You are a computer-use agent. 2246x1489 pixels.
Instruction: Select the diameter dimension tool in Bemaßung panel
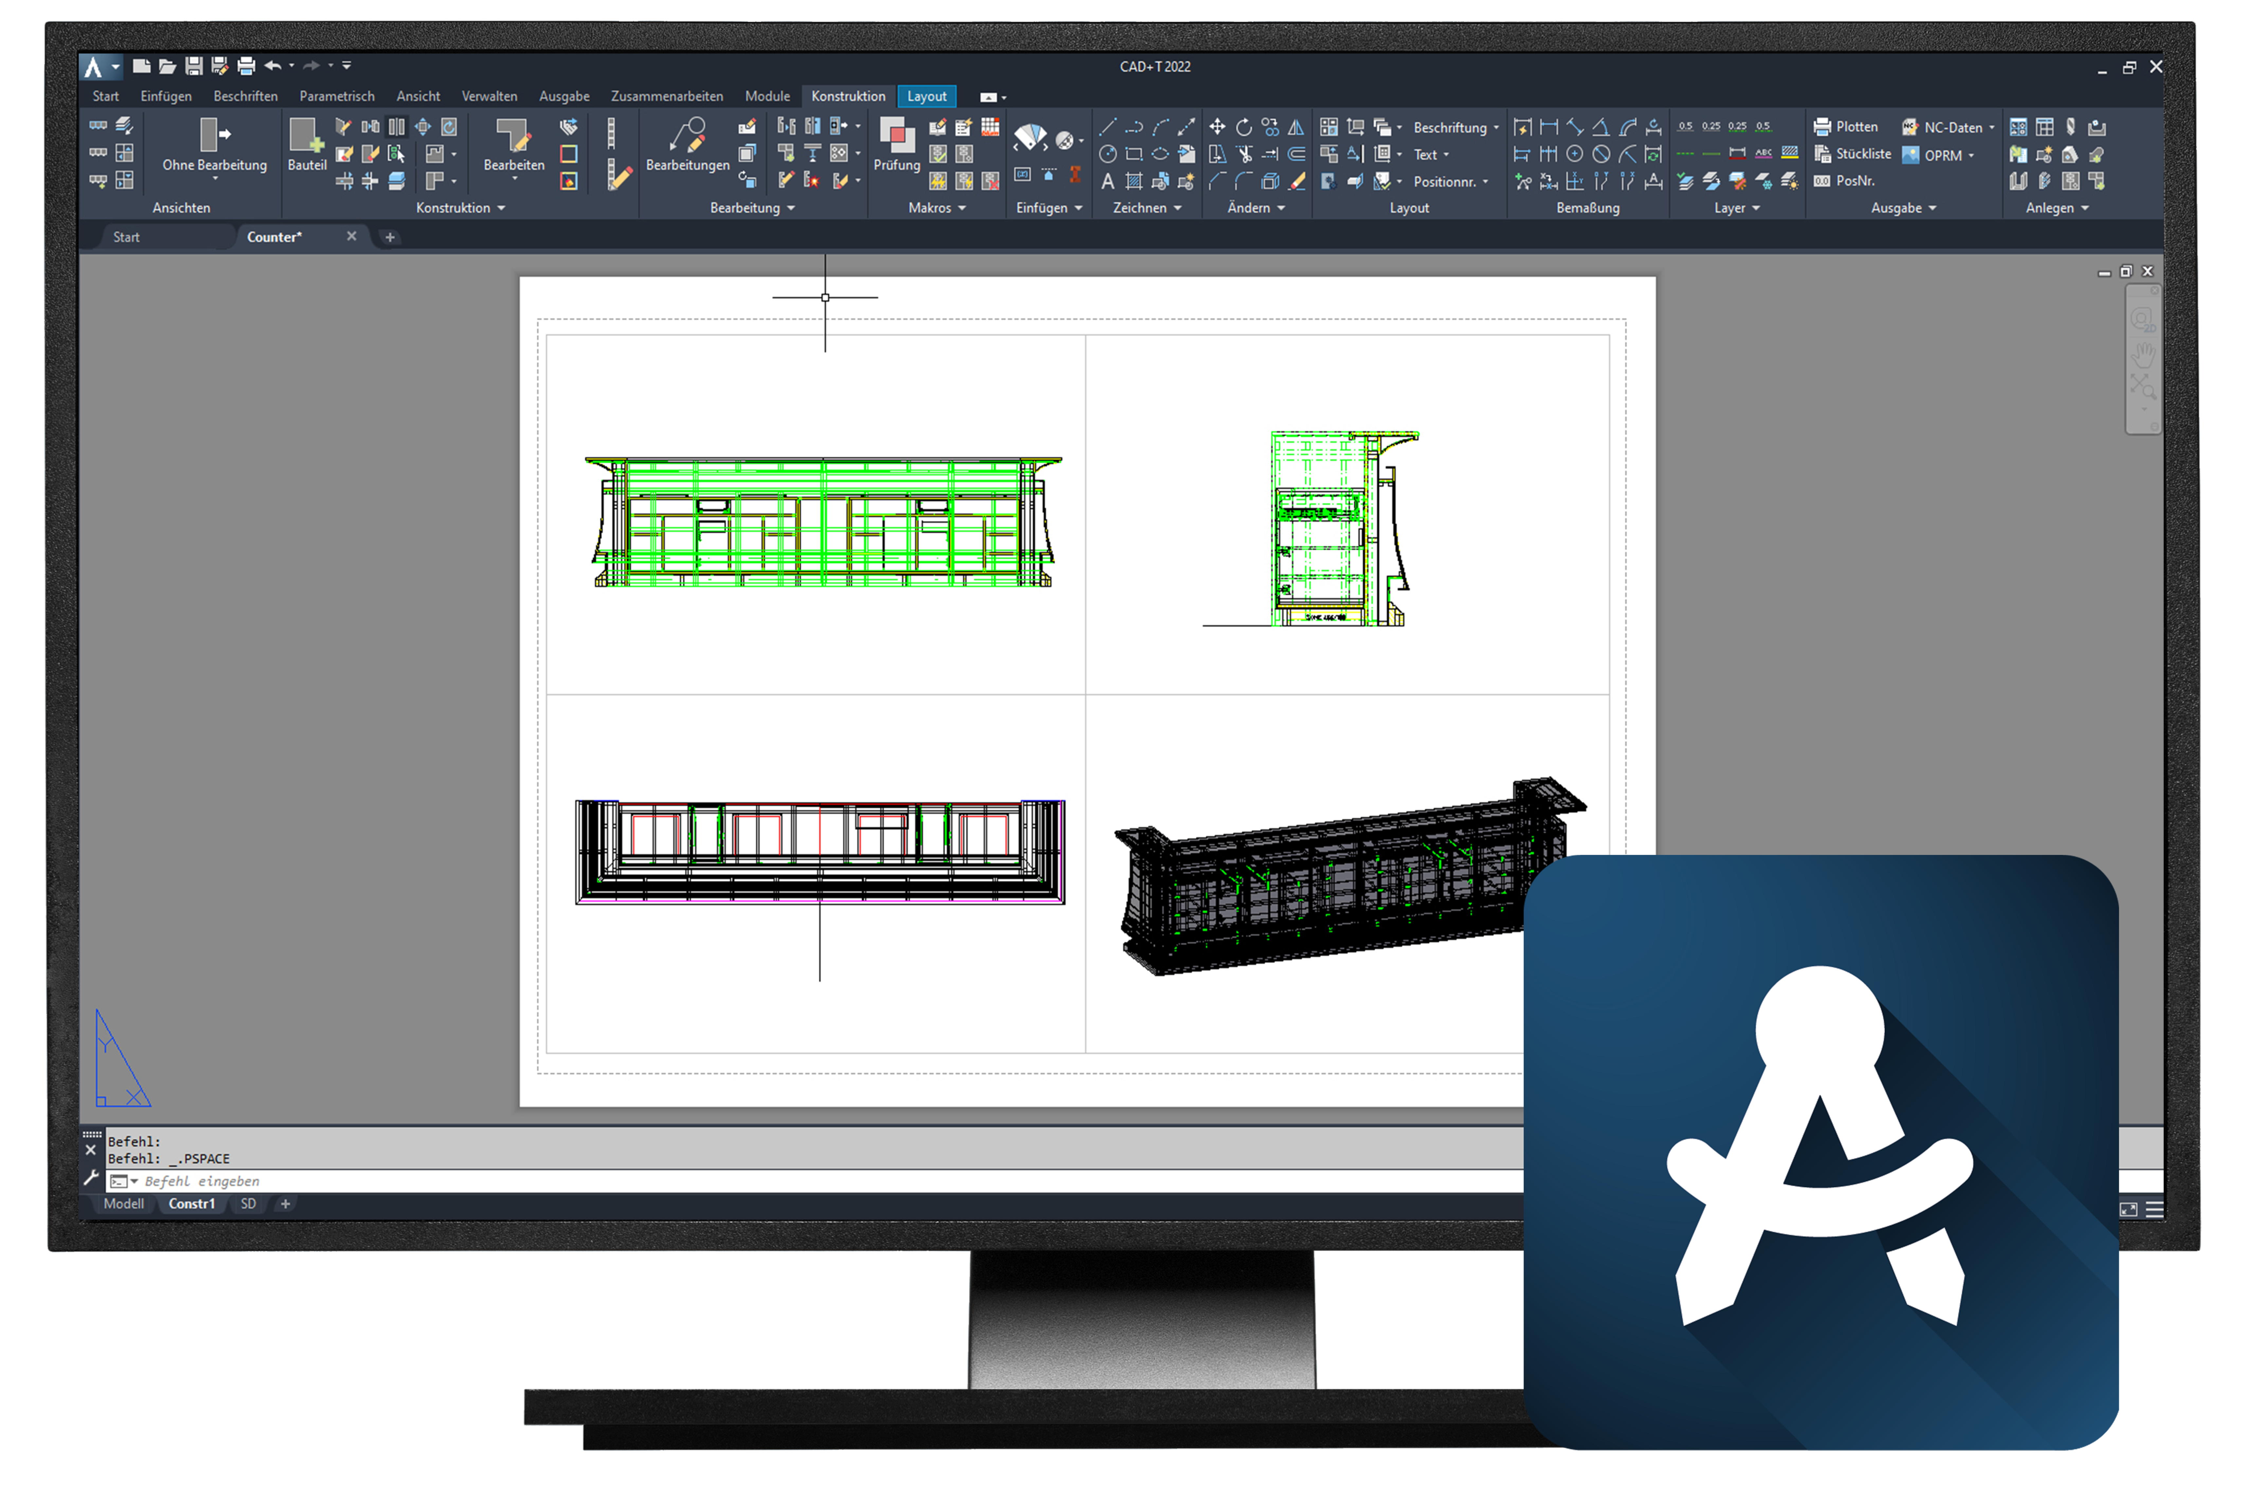click(x=1601, y=154)
